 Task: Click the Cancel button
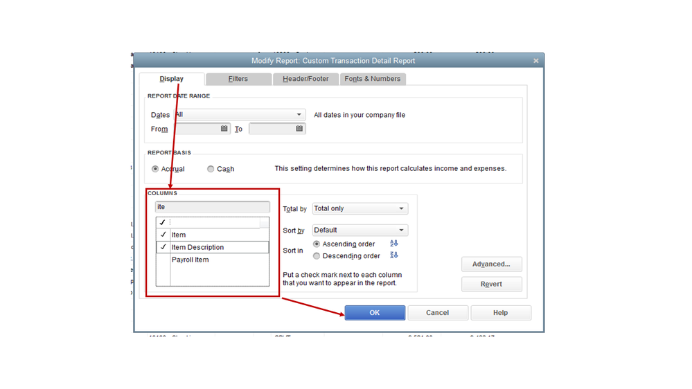pyautogui.click(x=437, y=313)
